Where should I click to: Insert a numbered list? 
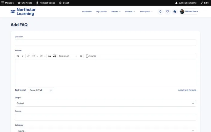[41, 56]
